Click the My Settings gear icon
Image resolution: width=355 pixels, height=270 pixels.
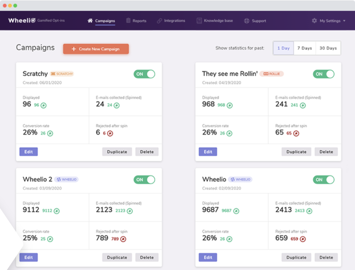pos(314,21)
